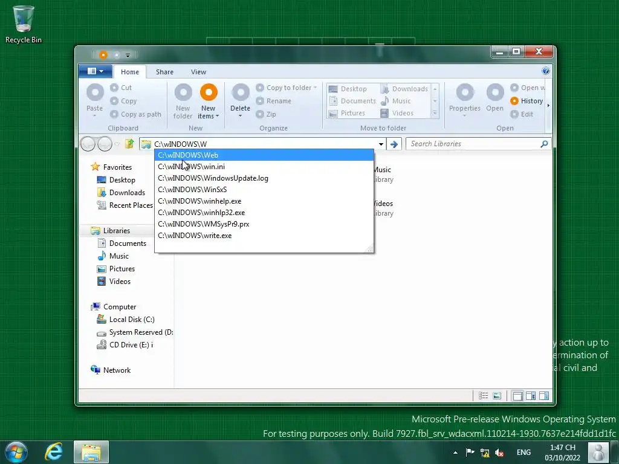The image size is (619, 464).
Task: Pick C:\wINDOWS\winhelp.exe suggestion
Action: tap(264, 201)
